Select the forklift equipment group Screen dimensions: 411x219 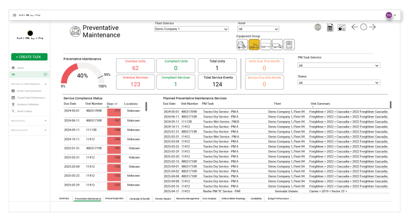pyautogui.click(x=242, y=45)
